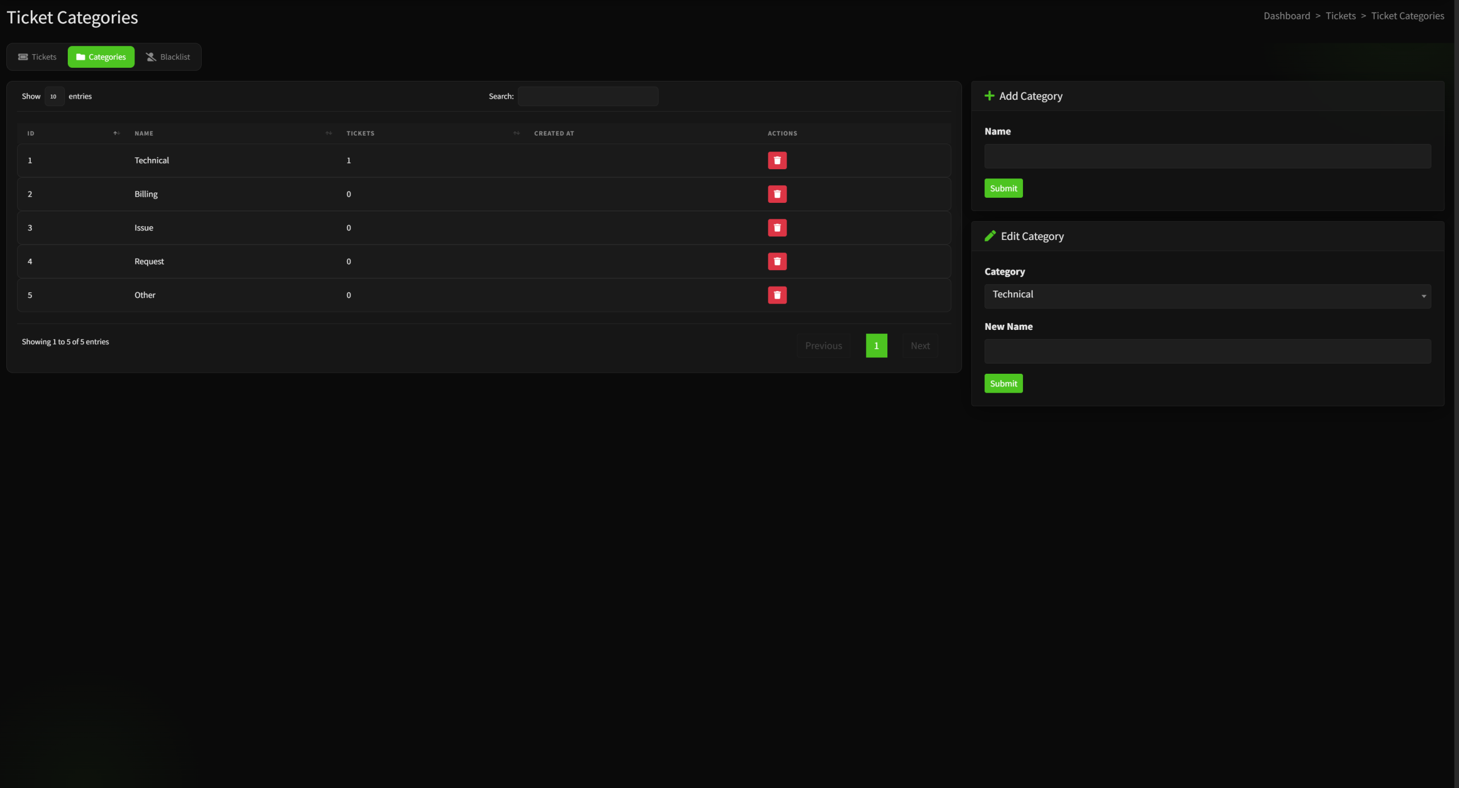This screenshot has width=1459, height=788.
Task: Focus the table Search field
Action: point(588,96)
